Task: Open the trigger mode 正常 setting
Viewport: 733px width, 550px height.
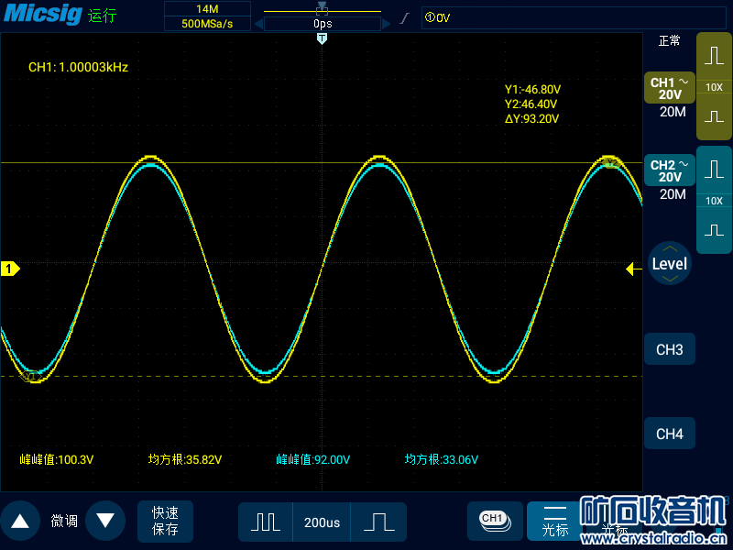Action: pos(669,41)
